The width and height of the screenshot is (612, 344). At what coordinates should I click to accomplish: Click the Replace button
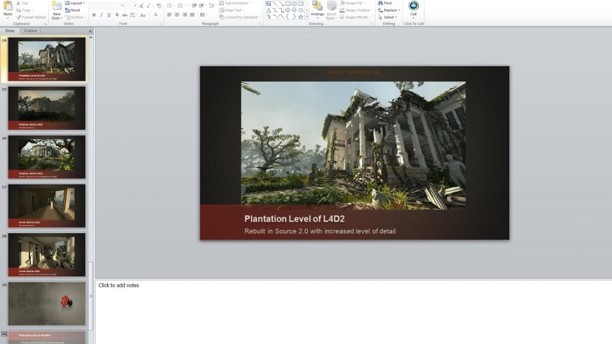click(389, 10)
